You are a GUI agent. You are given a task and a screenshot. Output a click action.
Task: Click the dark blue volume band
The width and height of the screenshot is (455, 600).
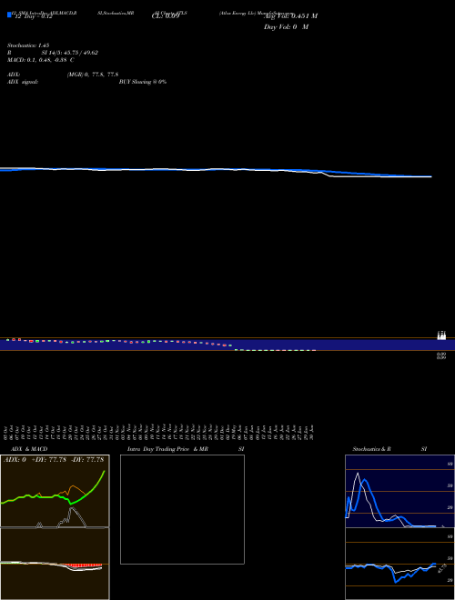227,345
